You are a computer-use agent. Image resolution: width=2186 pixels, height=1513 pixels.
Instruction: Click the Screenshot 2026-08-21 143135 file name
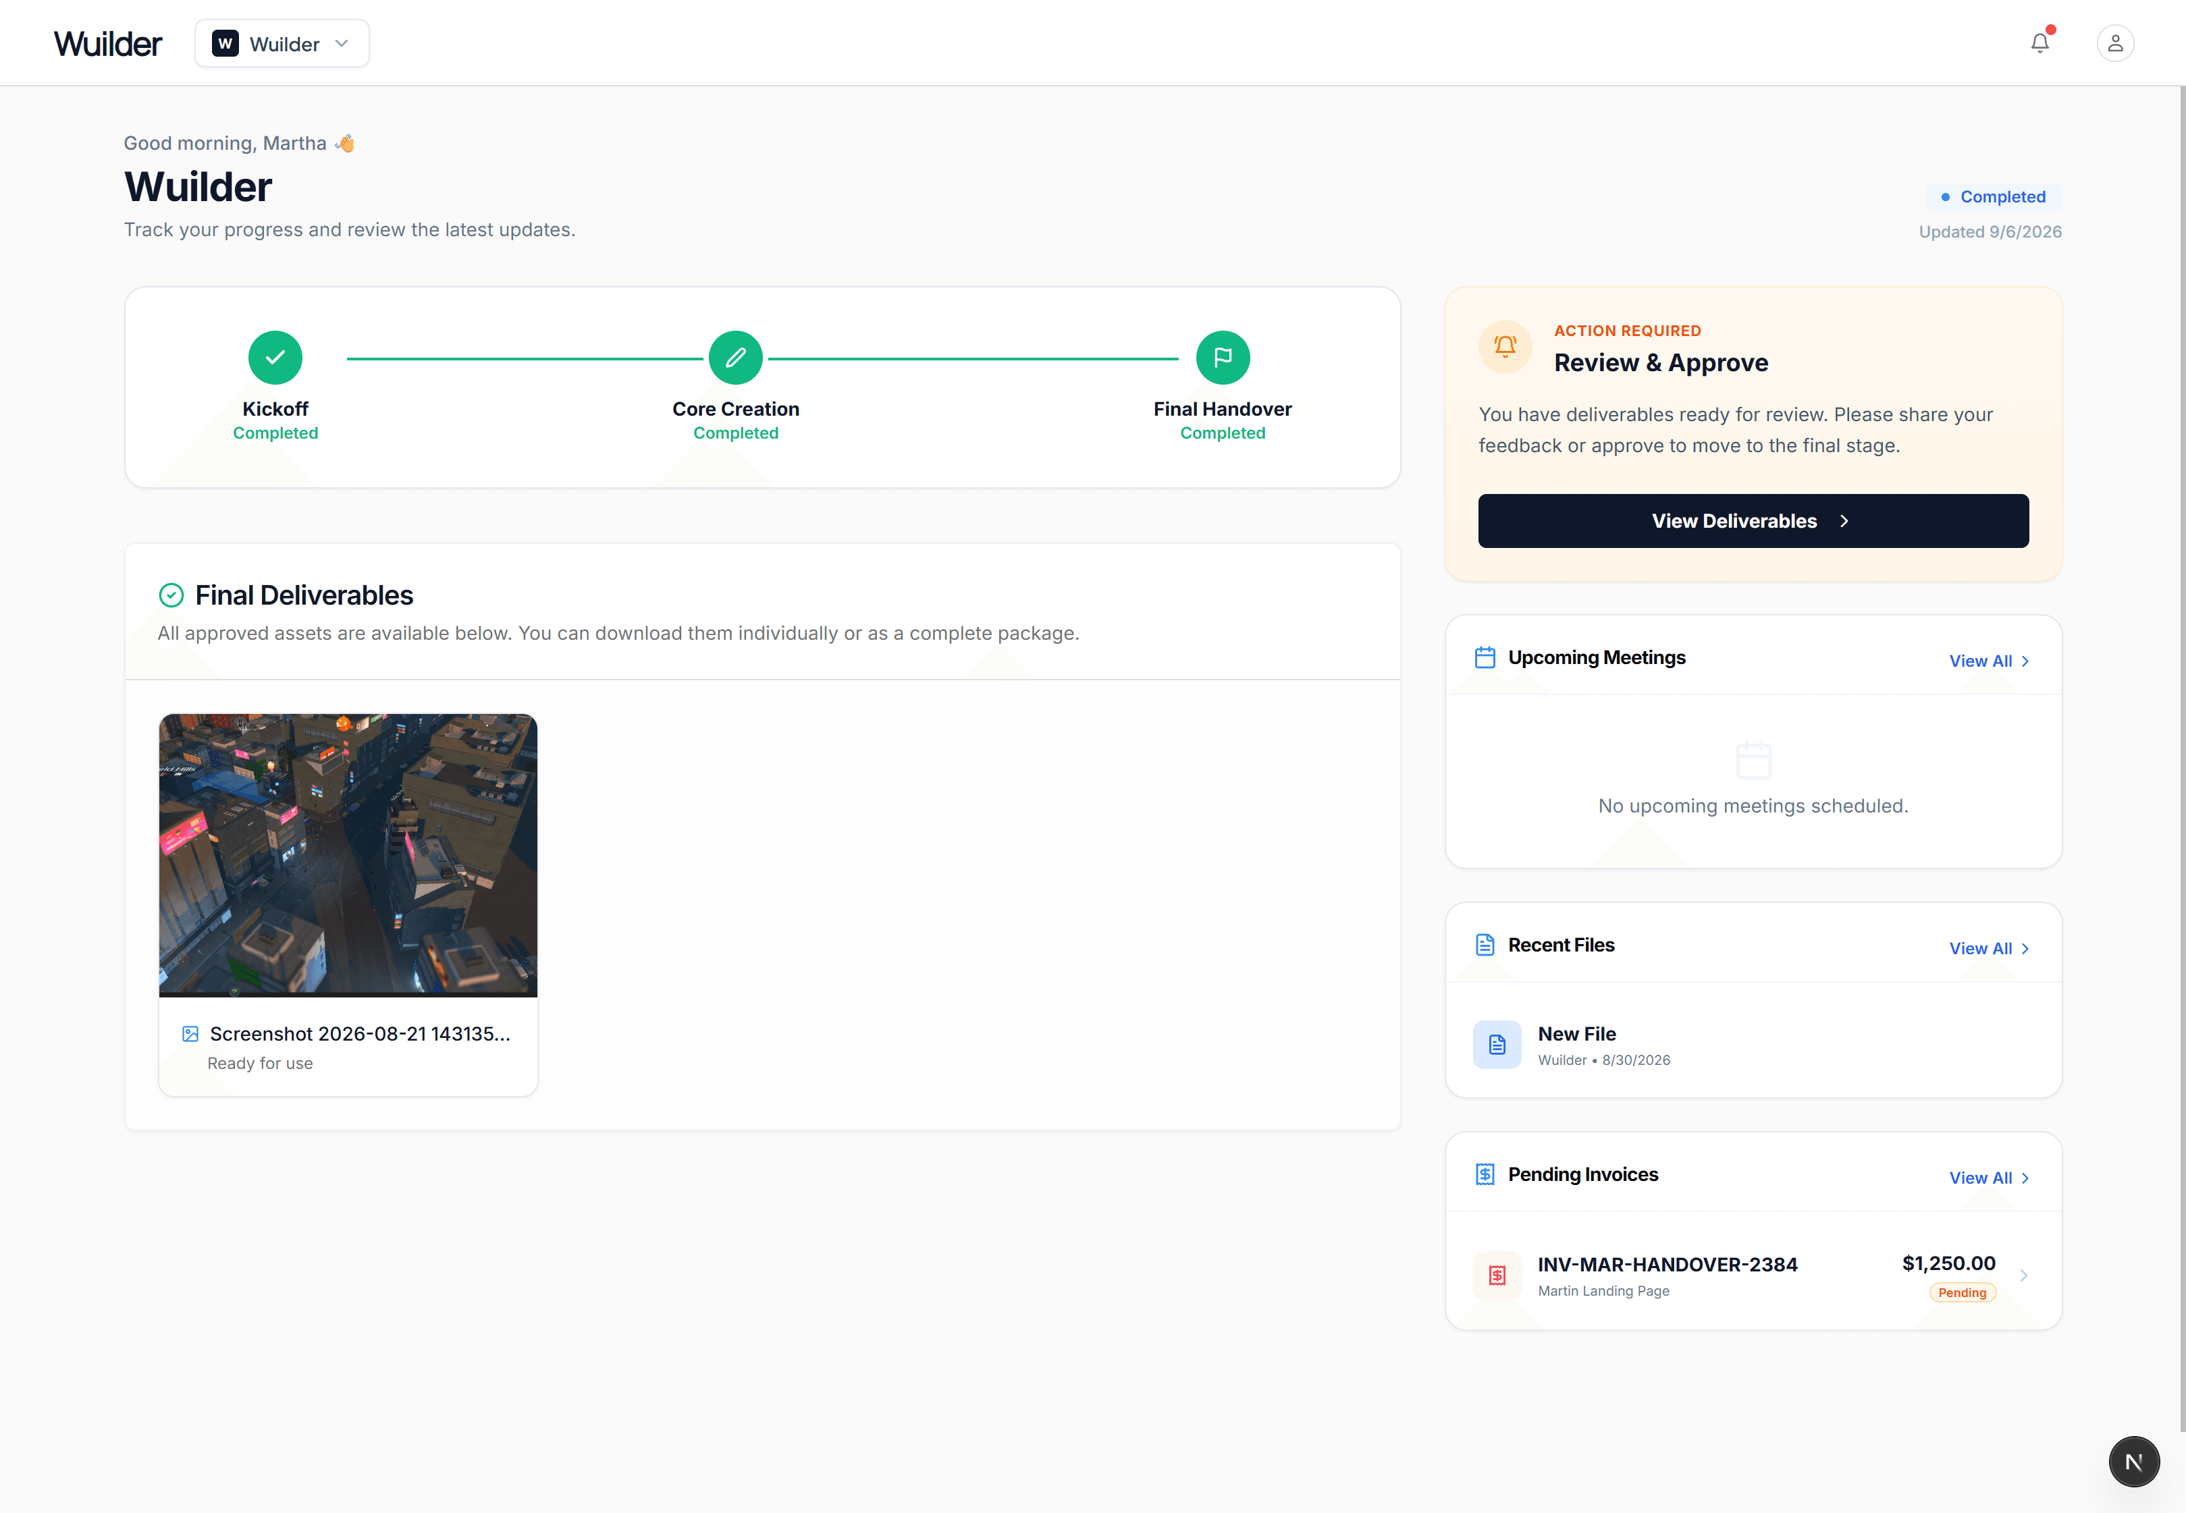[x=361, y=1033]
